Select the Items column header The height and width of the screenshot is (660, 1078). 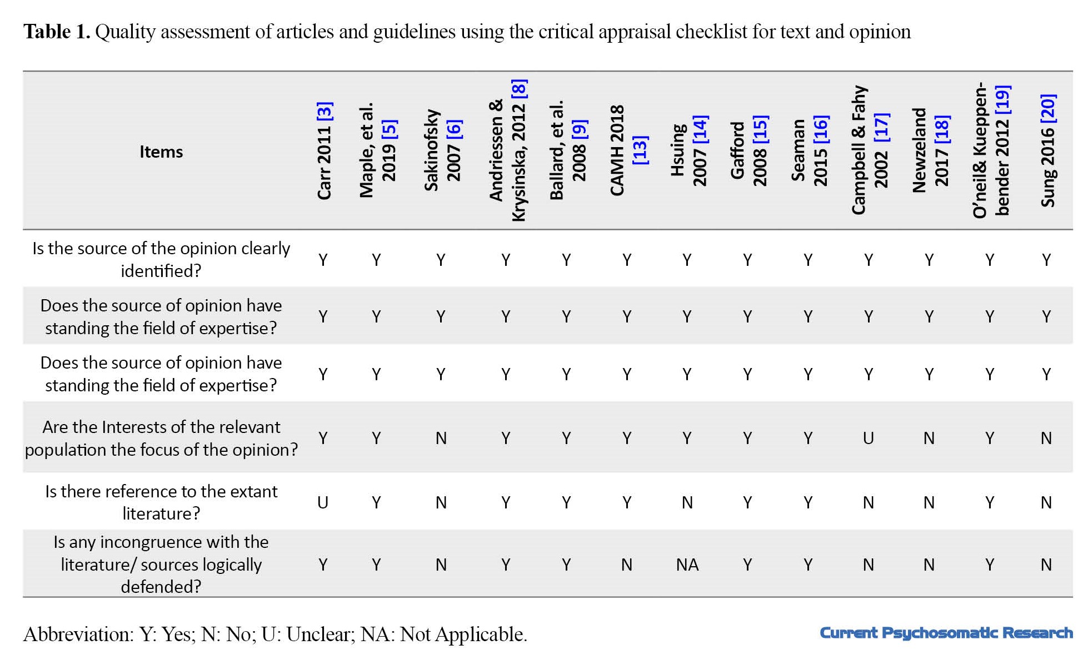pyautogui.click(x=161, y=152)
